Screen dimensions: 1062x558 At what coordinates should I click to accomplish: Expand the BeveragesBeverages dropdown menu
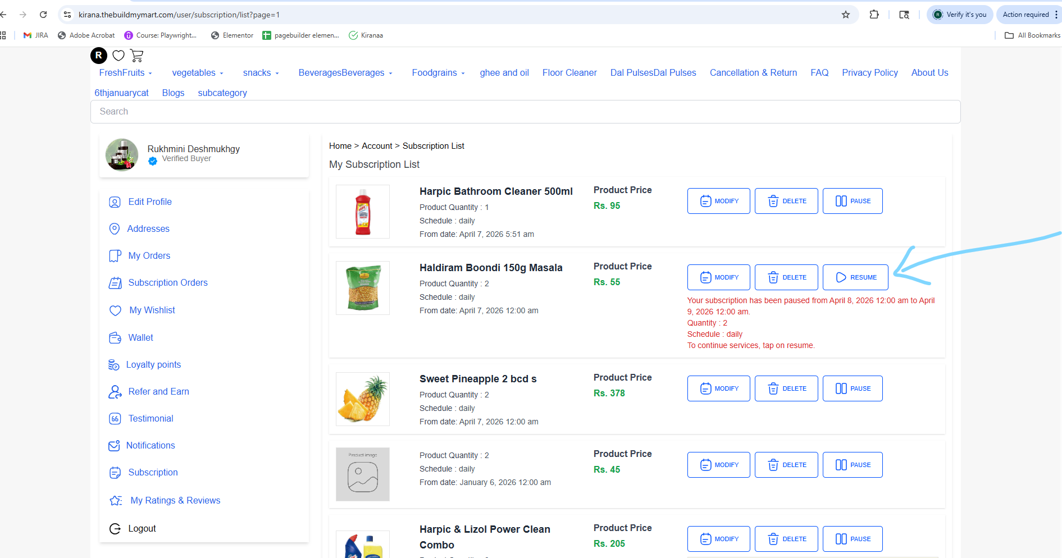pyautogui.click(x=345, y=73)
